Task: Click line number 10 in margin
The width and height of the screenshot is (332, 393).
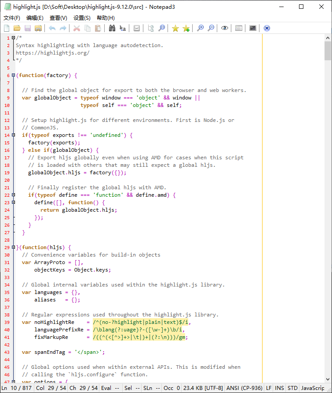Action: tap(7, 106)
